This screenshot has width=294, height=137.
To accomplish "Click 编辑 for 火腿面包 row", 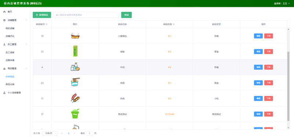I will (x=258, y=36).
